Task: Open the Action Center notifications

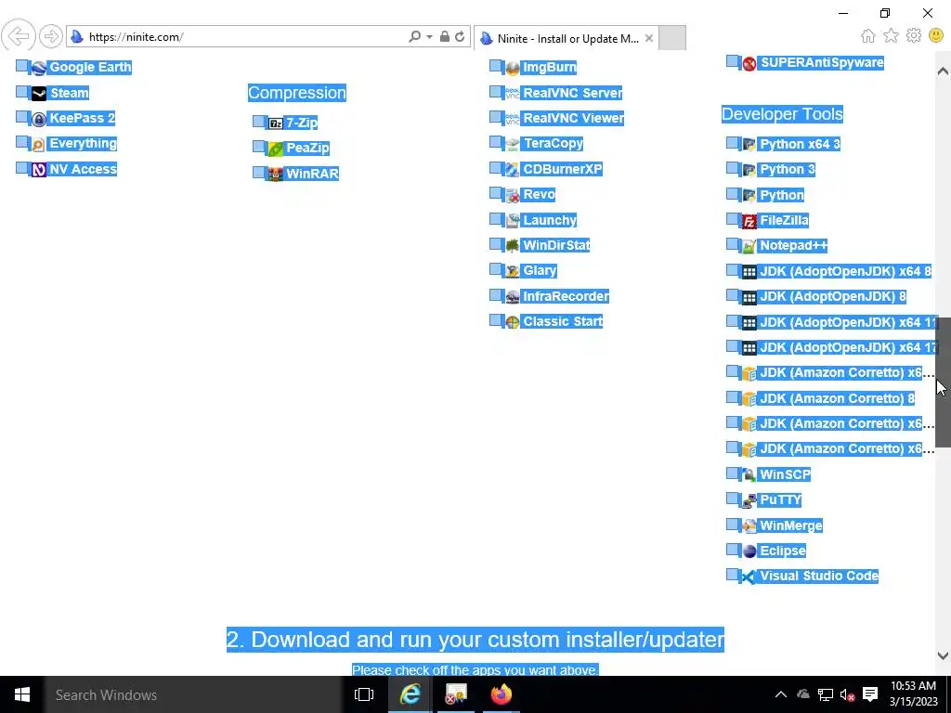Action: [870, 694]
